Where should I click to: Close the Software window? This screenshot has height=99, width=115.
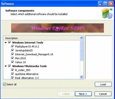click(x=111, y=4)
